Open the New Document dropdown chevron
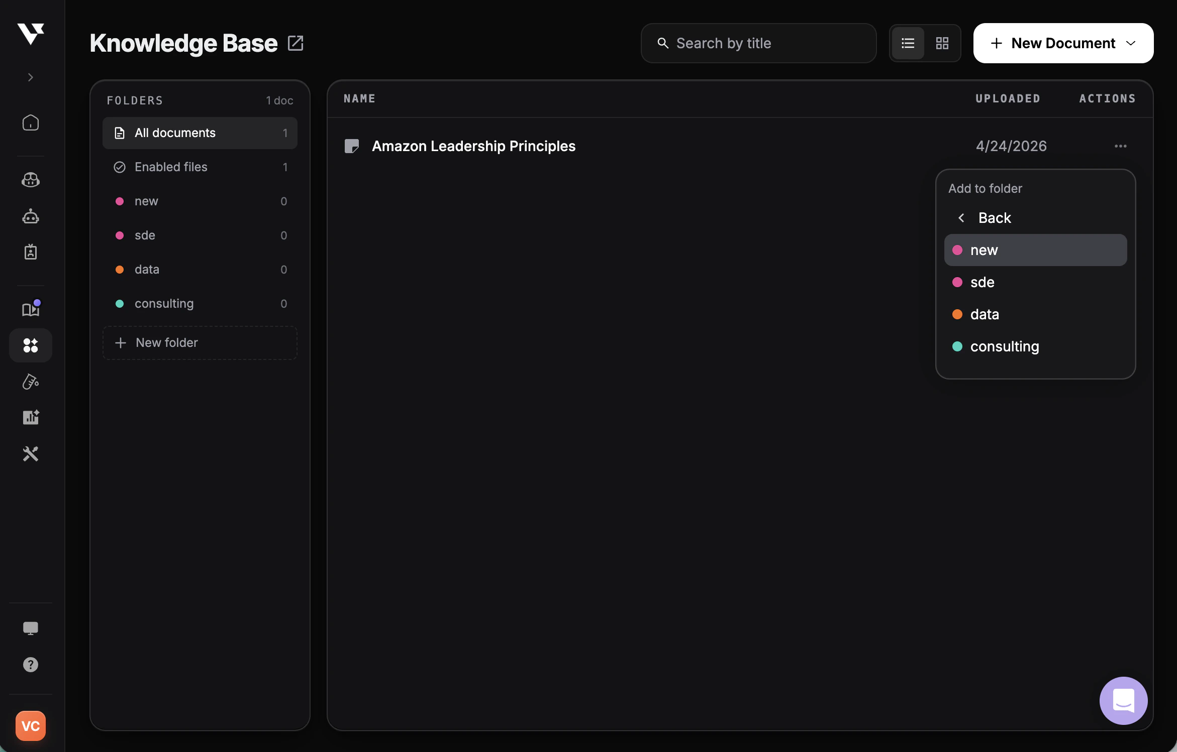This screenshot has height=752, width=1177. pyautogui.click(x=1131, y=43)
